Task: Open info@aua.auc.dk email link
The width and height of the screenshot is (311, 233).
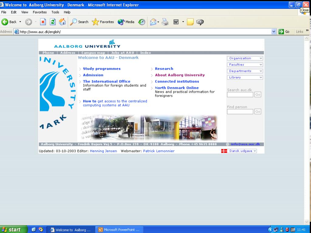Action: 245,144
